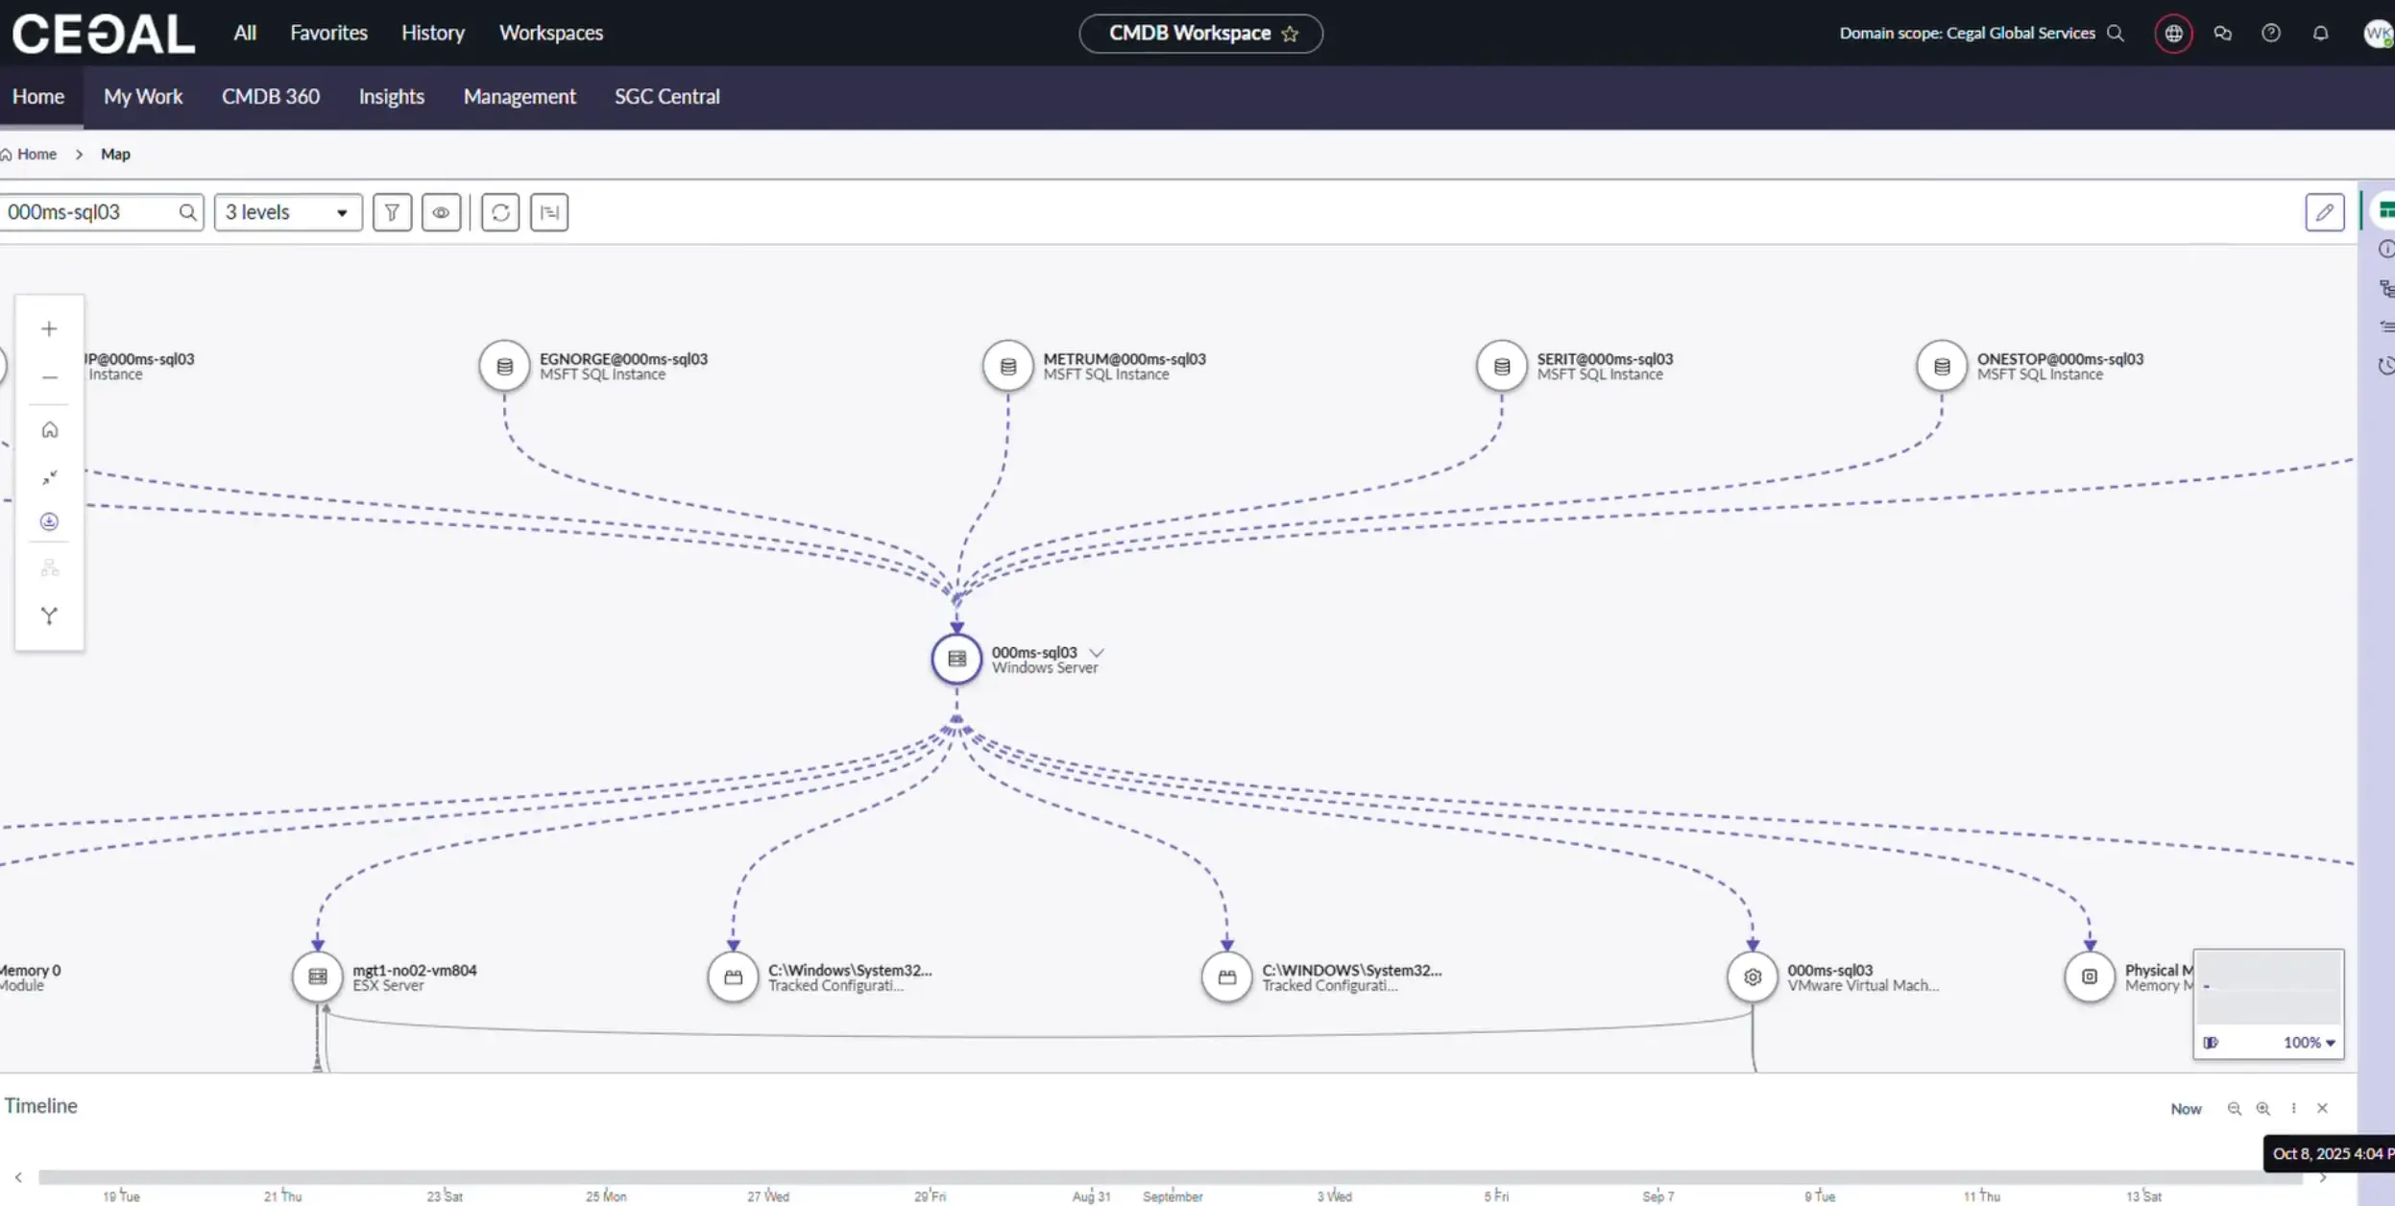The height and width of the screenshot is (1206, 2395).
Task: Go to Home breadcrumb link
Action: [x=36, y=155]
